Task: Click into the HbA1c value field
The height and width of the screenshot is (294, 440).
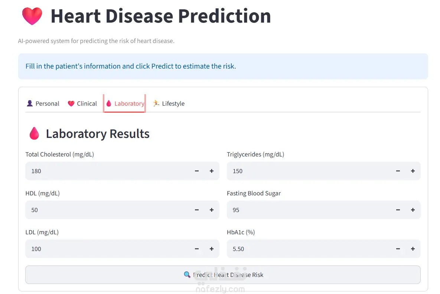Action: click(309, 249)
